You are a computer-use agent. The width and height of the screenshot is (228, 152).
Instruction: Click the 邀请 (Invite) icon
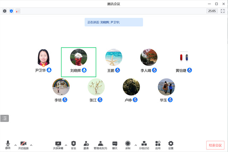tap(86, 144)
